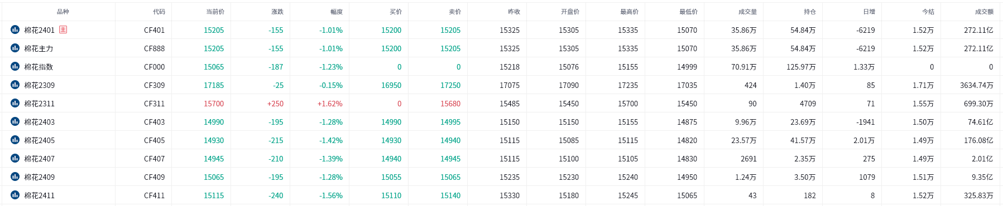Click the chart icon next to 棉花指数

tap(15, 66)
